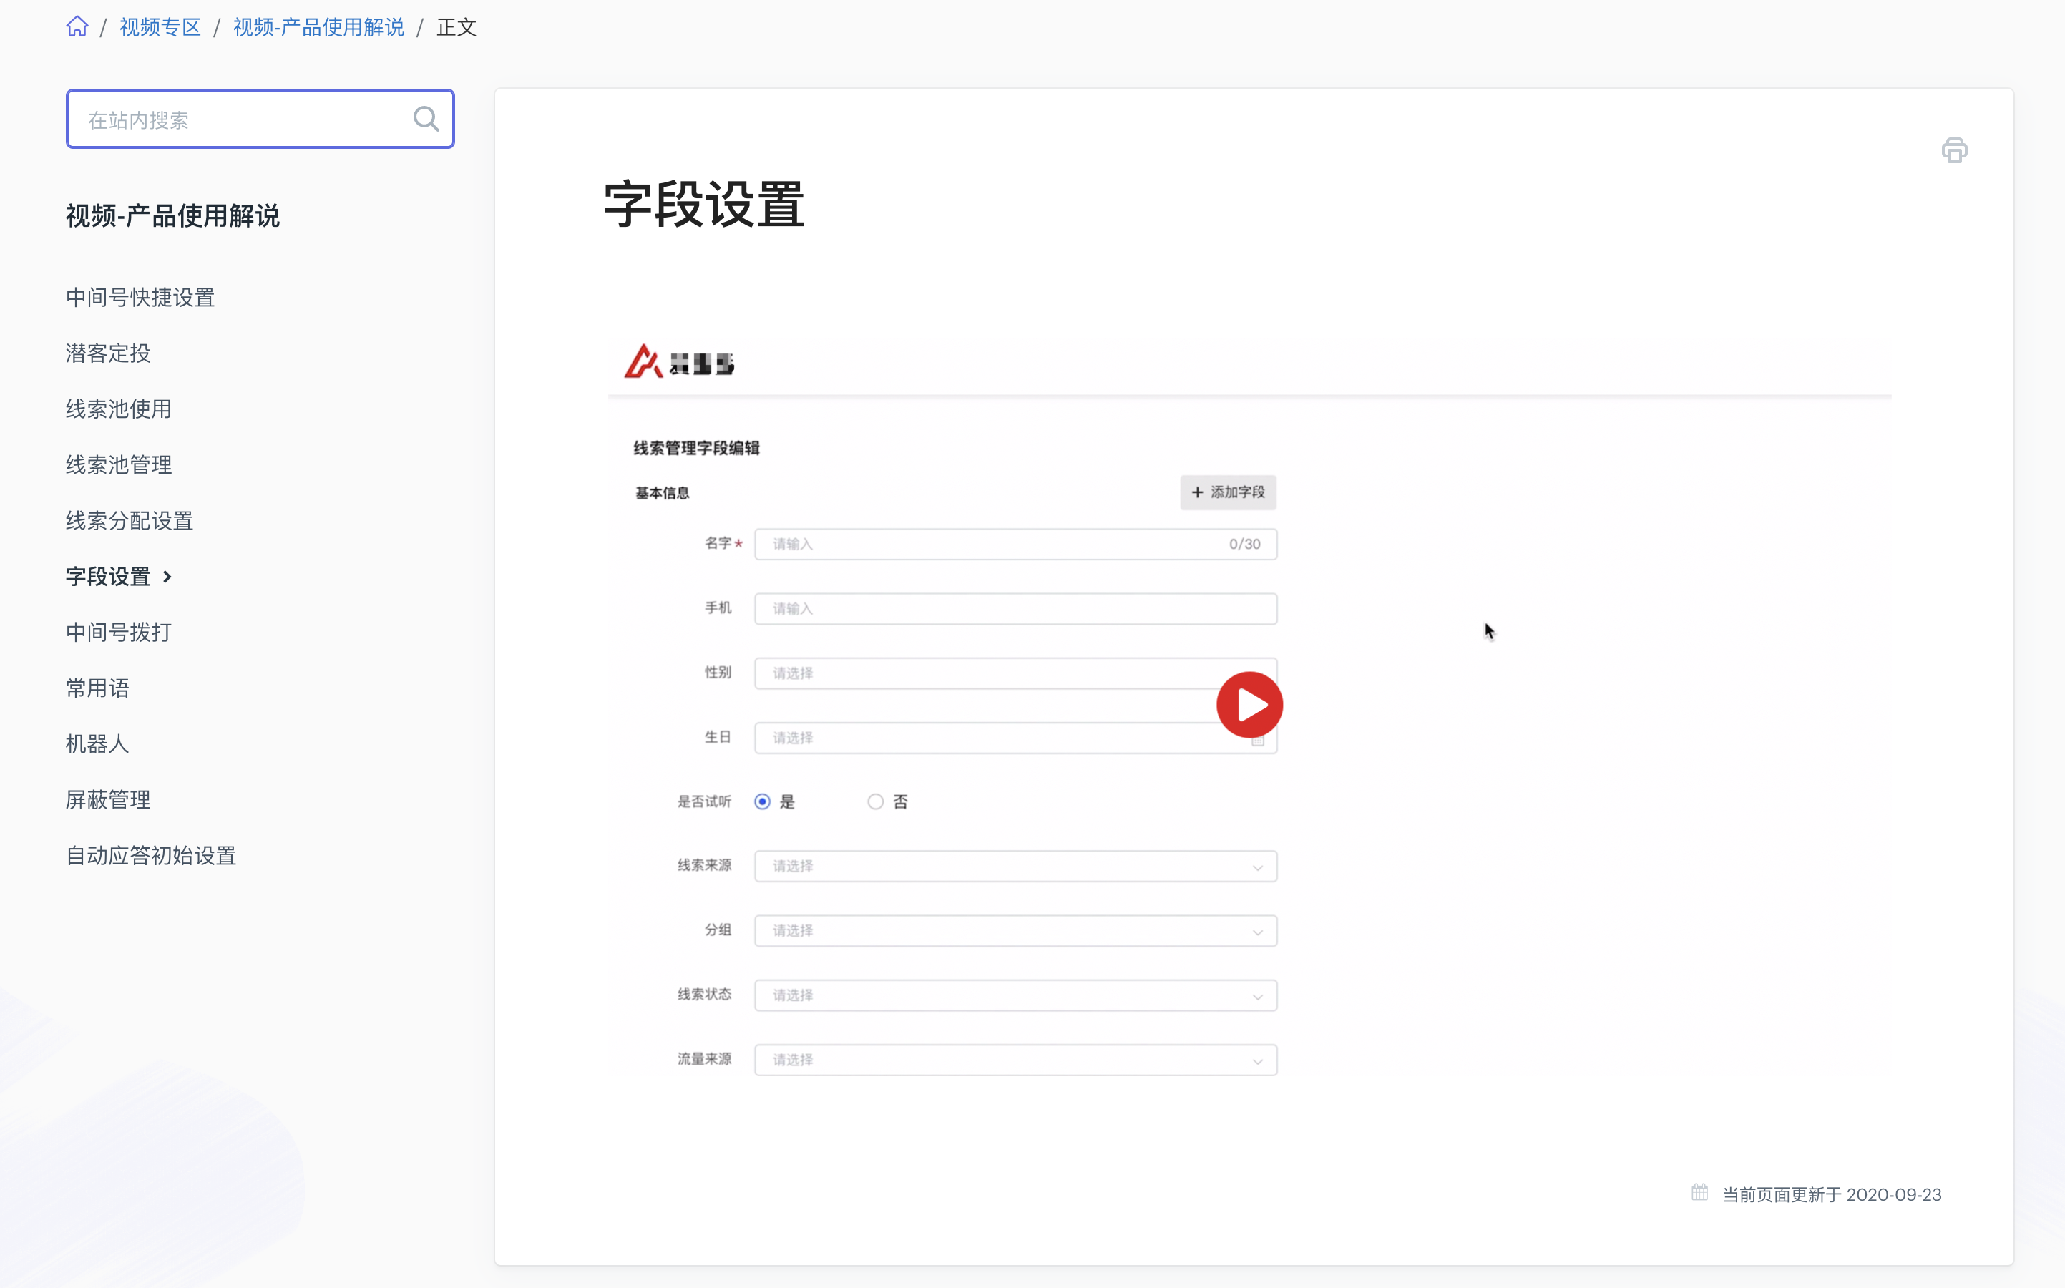Viewport: 2065px width, 1288px height.
Task: Select 是 radio for 是否试听
Action: [x=763, y=801]
